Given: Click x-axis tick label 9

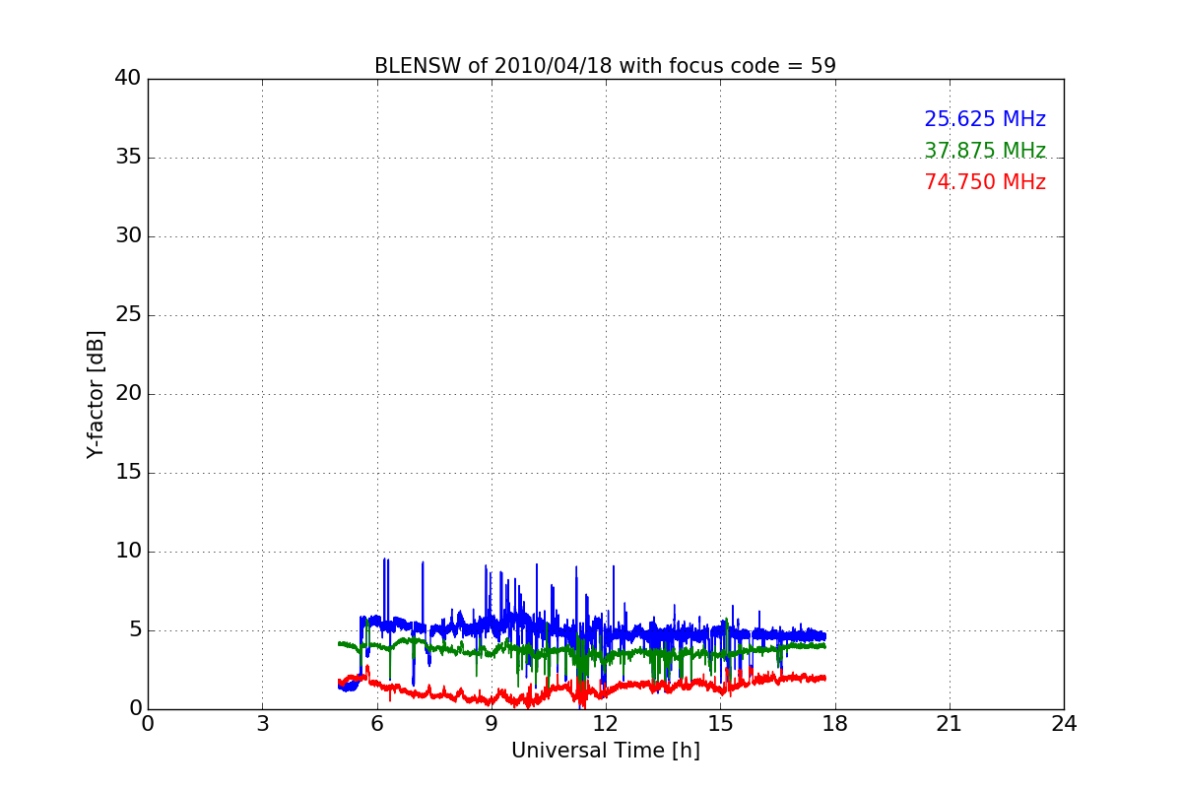Looking at the screenshot, I should (x=492, y=724).
